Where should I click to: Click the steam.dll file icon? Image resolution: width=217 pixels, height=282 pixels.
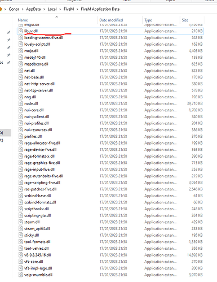(21, 222)
